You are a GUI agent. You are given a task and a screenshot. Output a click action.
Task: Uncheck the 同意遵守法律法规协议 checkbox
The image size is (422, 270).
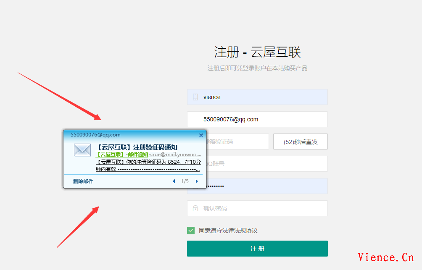coord(191,231)
